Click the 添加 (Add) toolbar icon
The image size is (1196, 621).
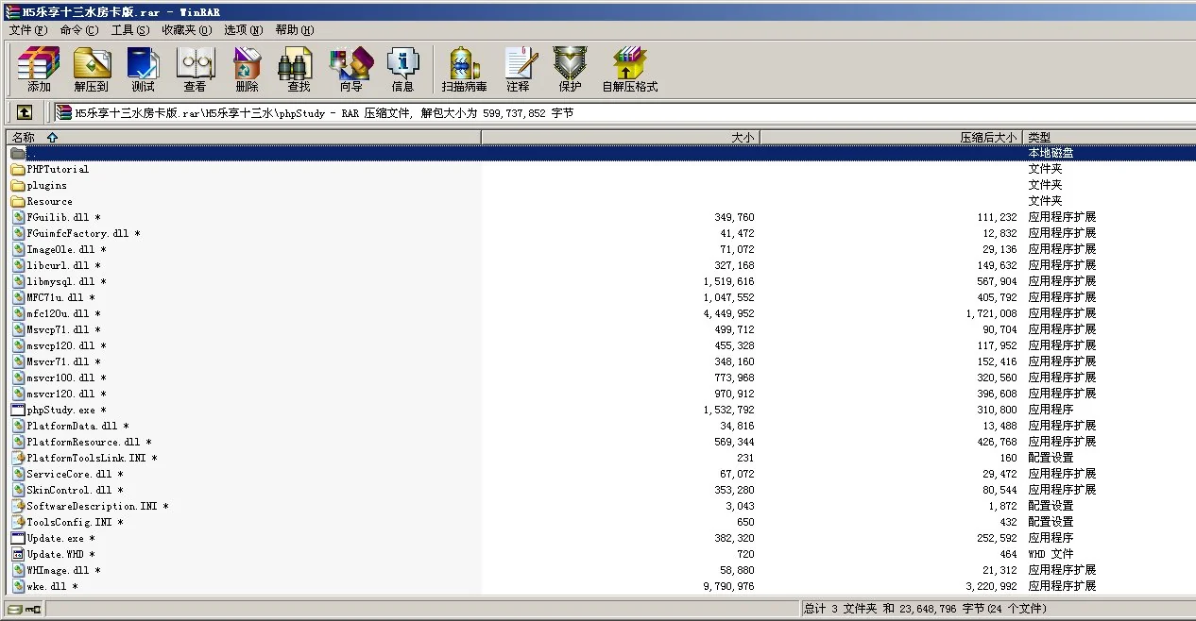click(x=39, y=70)
